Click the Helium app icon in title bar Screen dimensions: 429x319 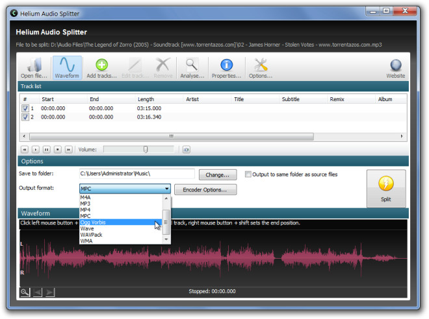point(14,13)
